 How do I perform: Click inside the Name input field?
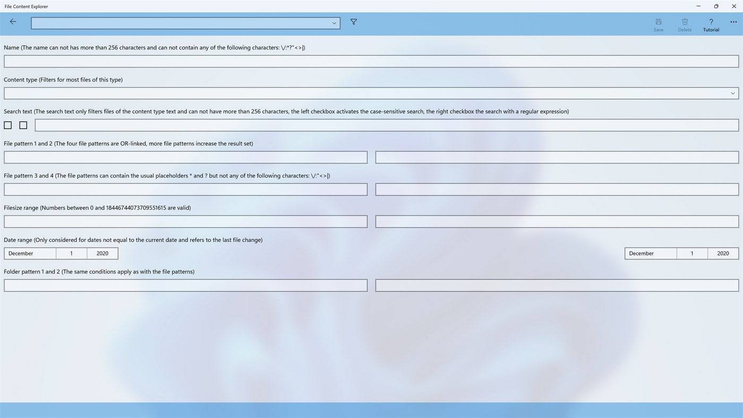[371, 61]
